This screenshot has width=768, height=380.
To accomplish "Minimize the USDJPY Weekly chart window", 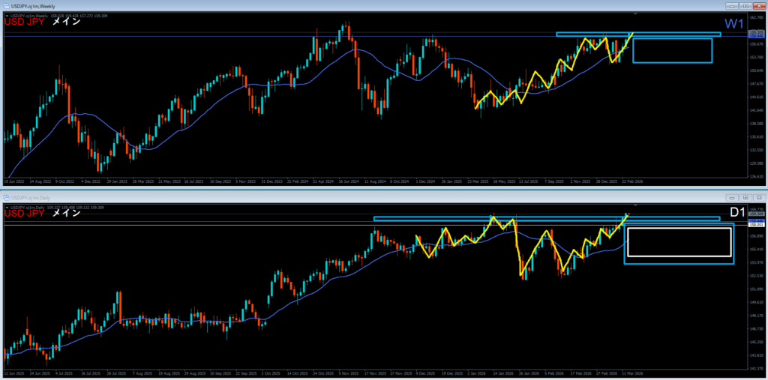I will 733,6.
